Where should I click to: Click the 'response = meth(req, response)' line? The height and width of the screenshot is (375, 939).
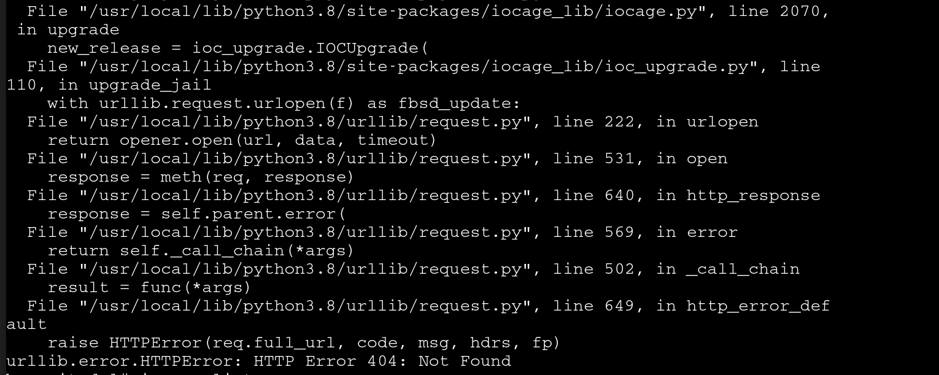[201, 177]
